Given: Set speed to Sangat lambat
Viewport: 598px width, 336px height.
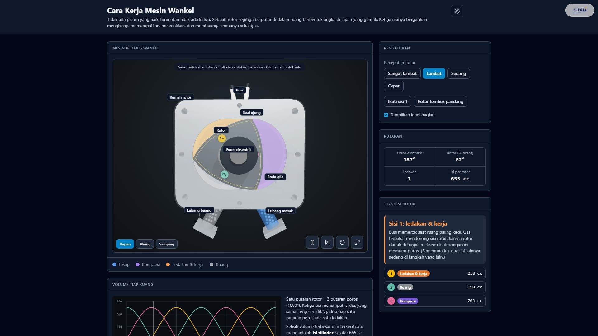Looking at the screenshot, I should point(402,73).
